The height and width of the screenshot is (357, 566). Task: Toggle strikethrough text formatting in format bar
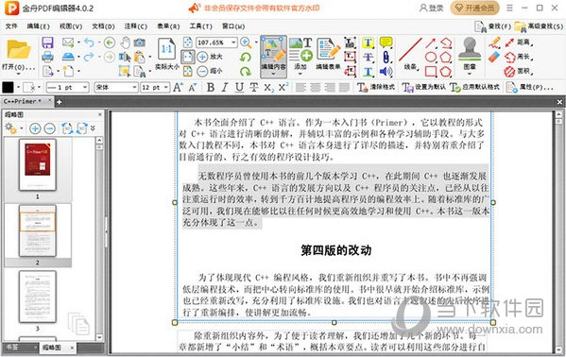(x=254, y=87)
